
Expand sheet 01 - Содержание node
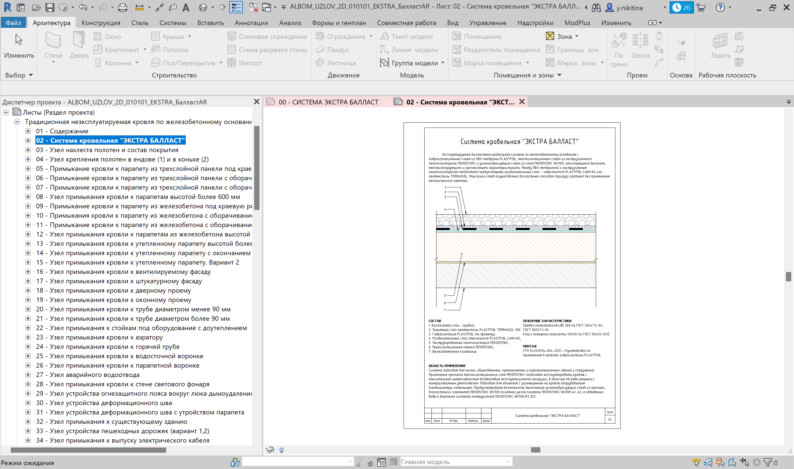pyautogui.click(x=28, y=131)
